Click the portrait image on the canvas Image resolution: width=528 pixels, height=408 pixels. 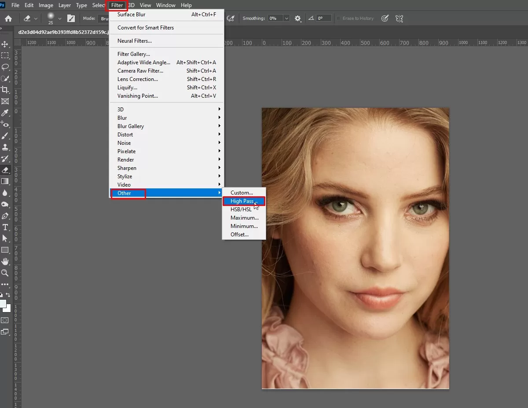[356, 248]
